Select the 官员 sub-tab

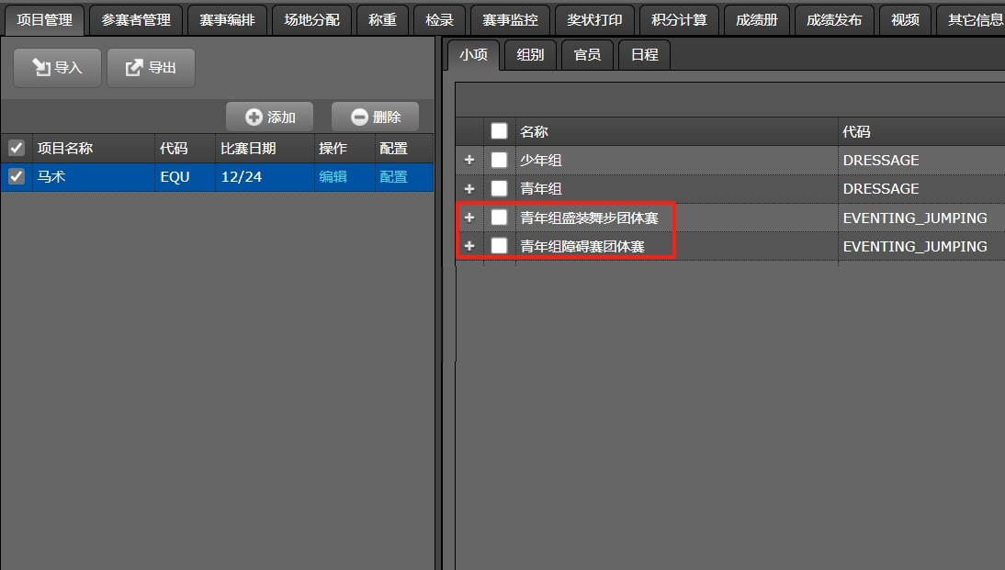(587, 55)
